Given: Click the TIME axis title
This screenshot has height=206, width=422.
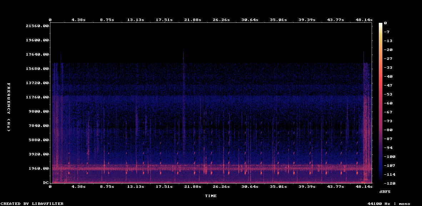Looking at the screenshot, I should [x=211, y=196].
